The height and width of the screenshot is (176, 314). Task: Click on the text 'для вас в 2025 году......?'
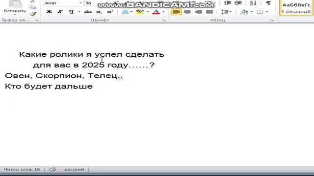click(x=94, y=65)
